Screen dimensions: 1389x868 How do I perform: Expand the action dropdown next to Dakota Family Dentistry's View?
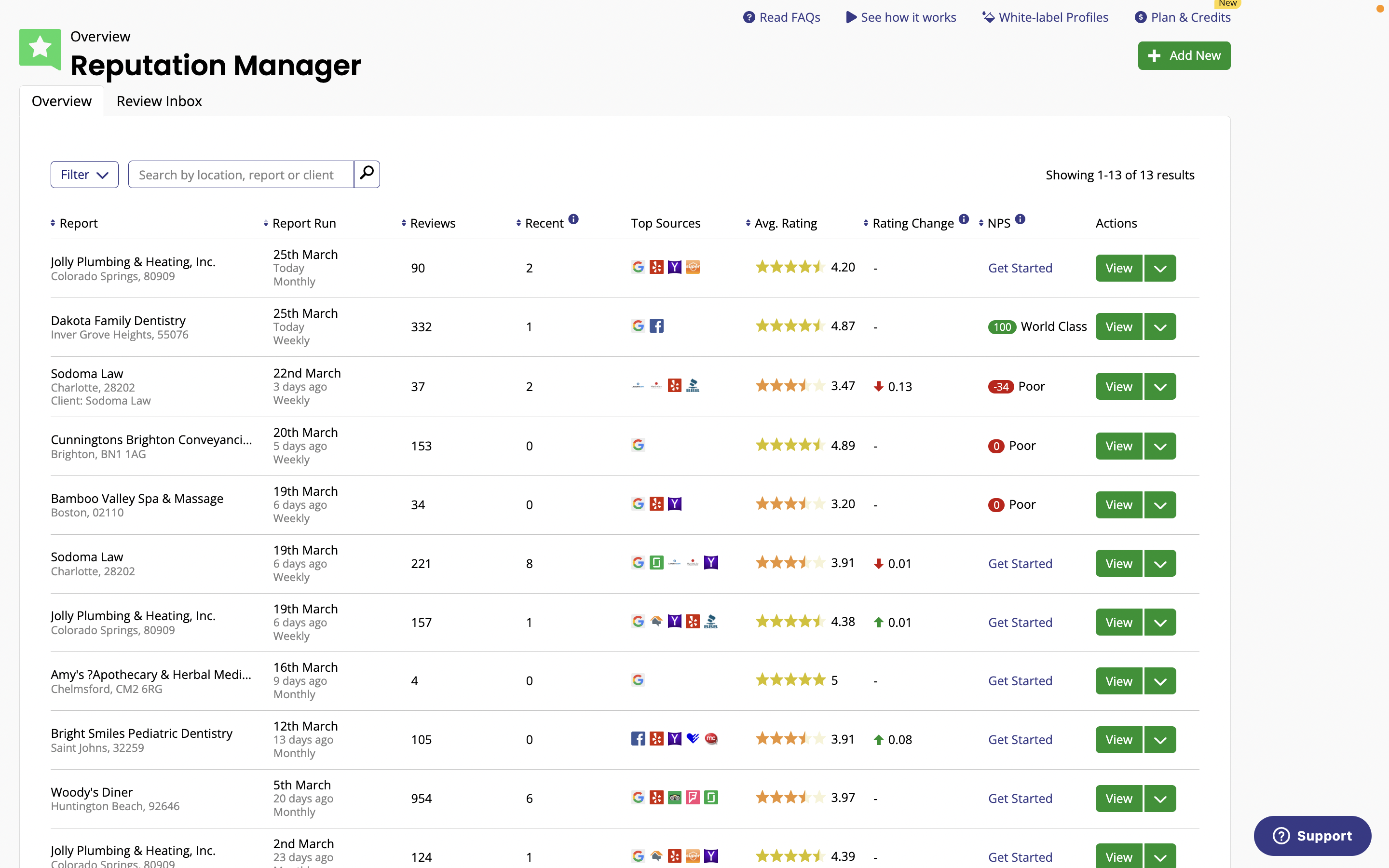(x=1159, y=326)
